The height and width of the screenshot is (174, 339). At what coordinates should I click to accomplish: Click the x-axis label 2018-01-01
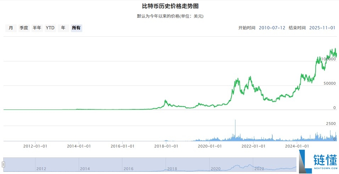click(166, 146)
